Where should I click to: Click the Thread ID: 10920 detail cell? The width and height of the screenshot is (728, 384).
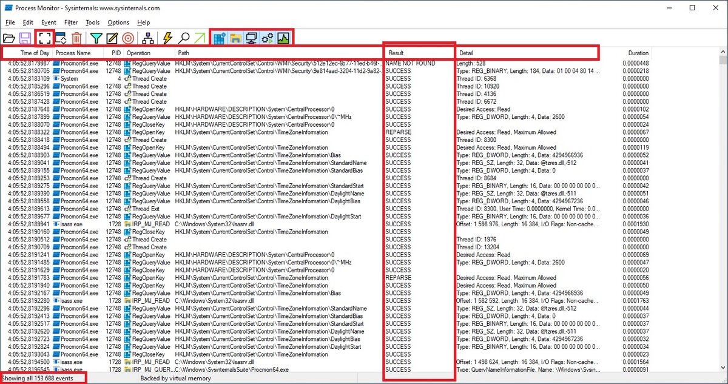pyautogui.click(x=478, y=86)
